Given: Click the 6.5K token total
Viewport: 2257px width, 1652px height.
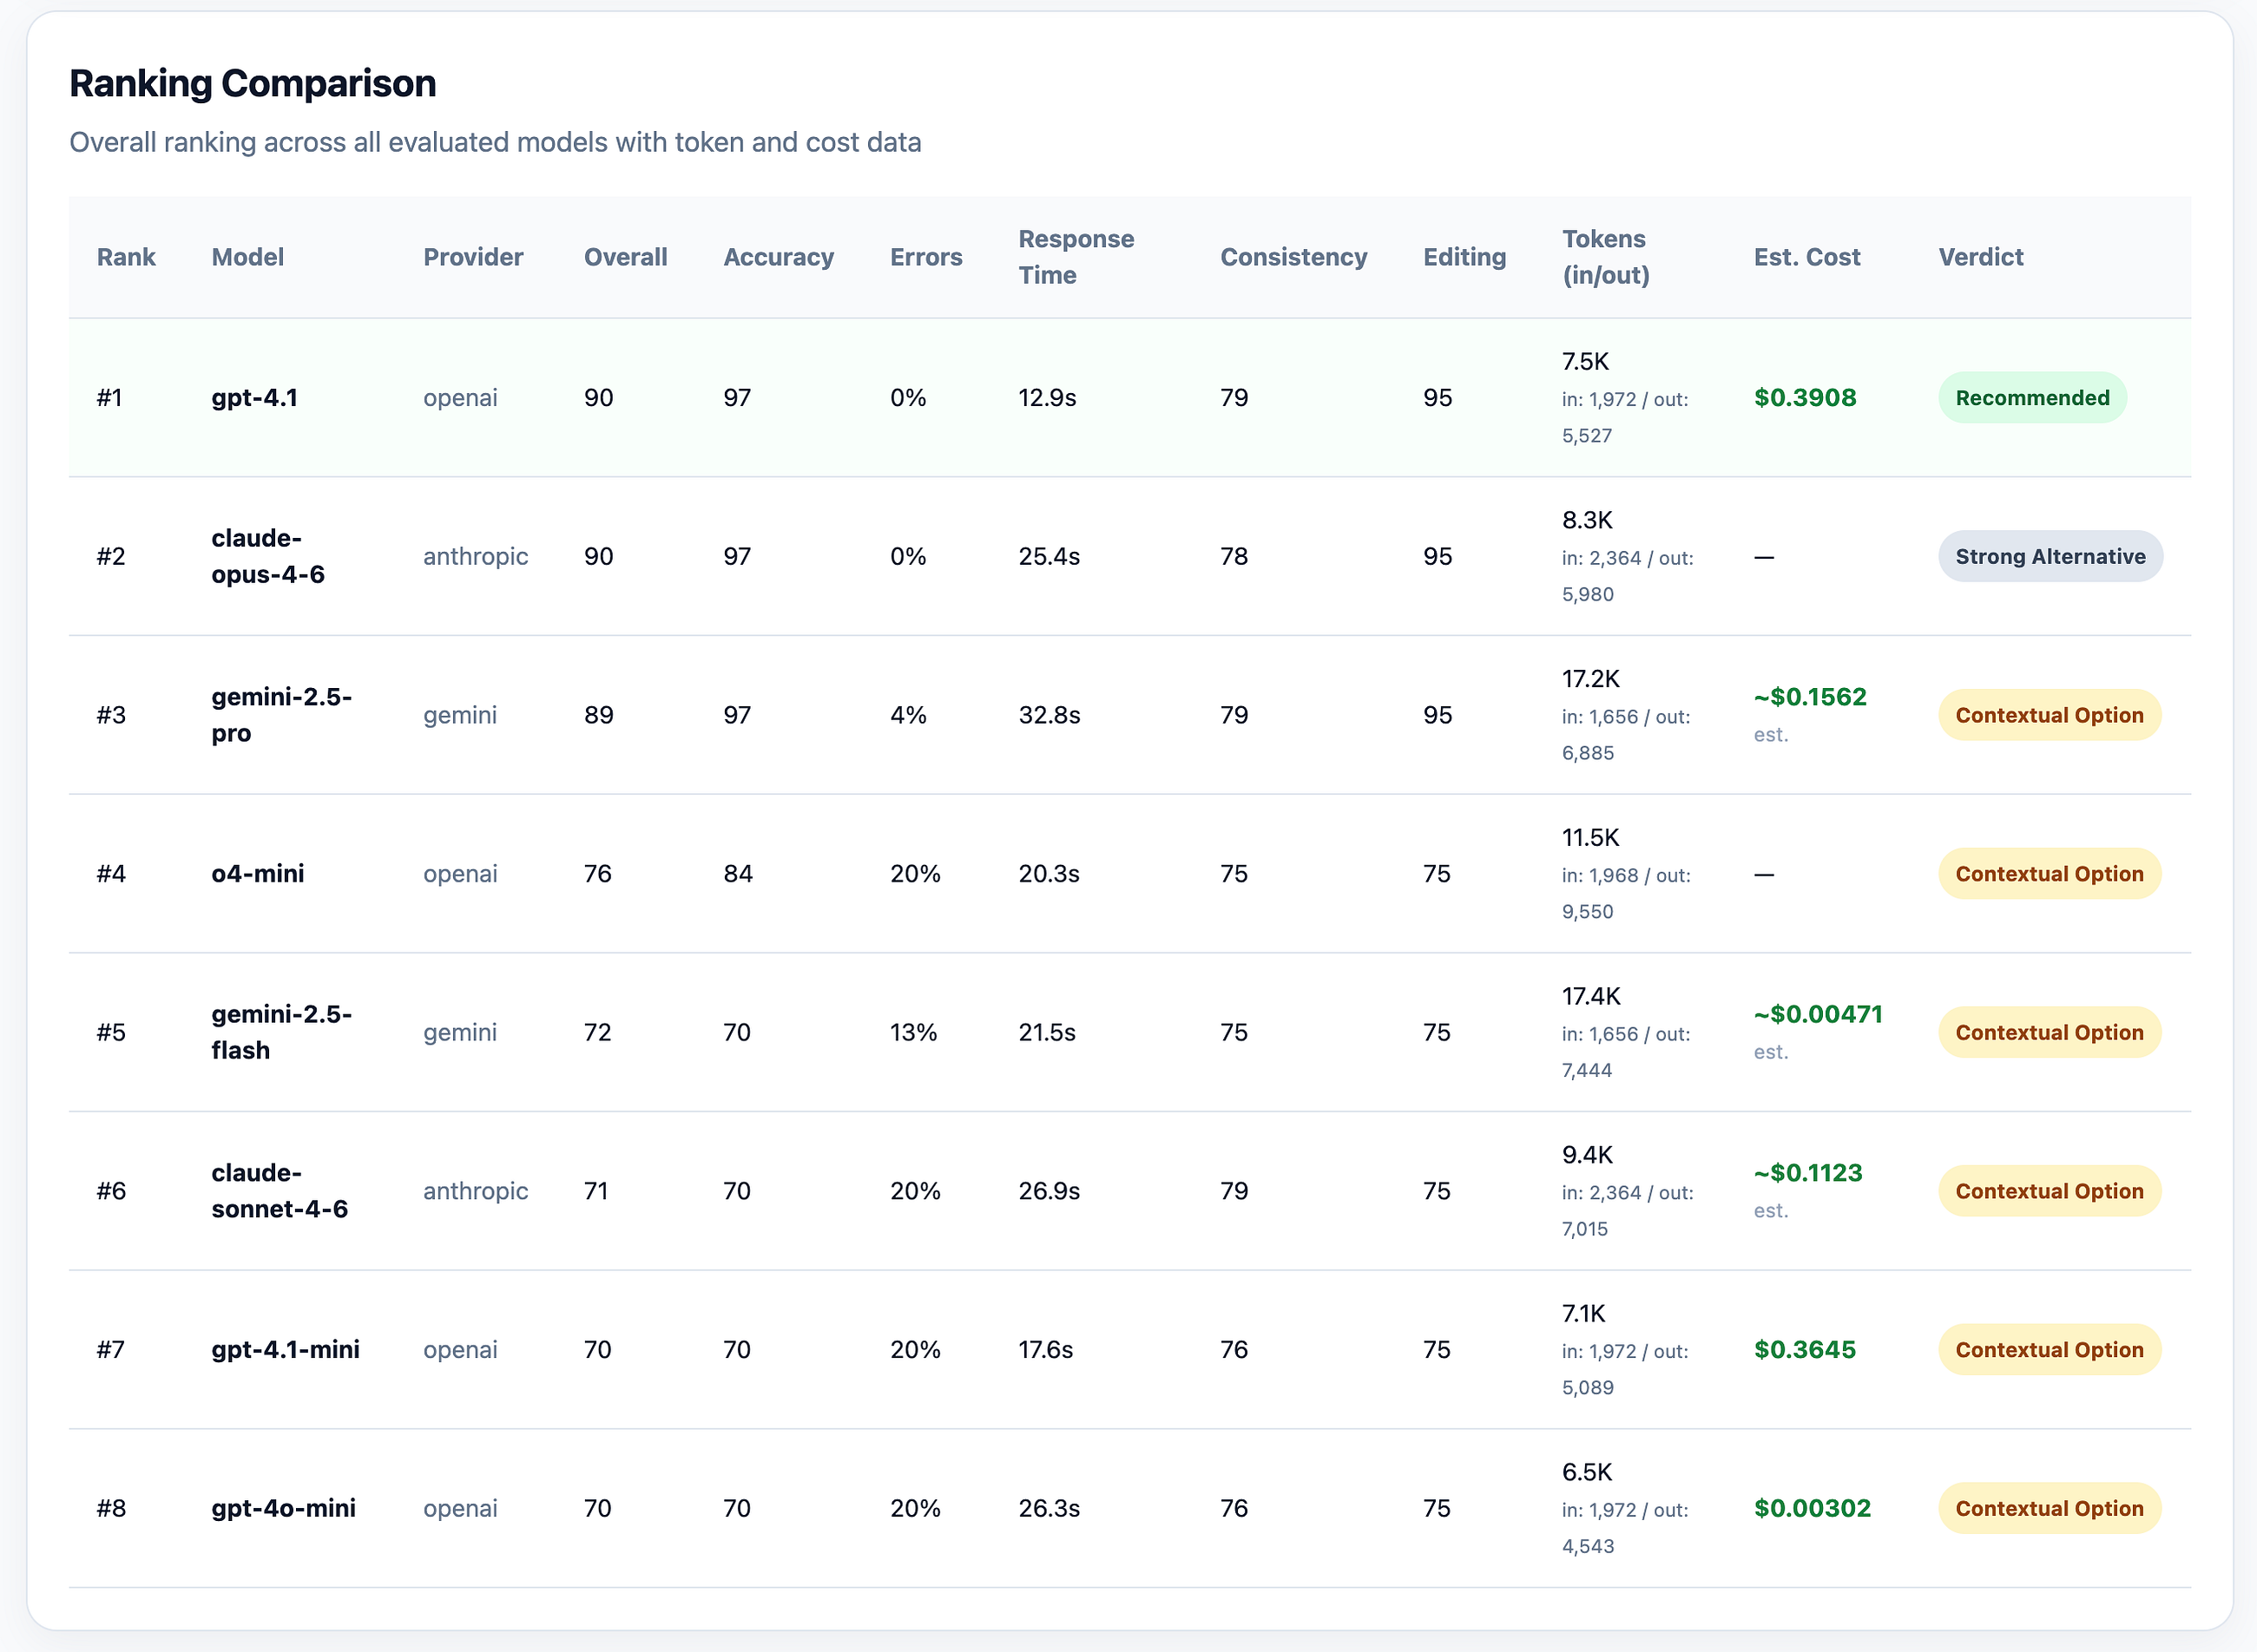Looking at the screenshot, I should tap(1588, 1472).
